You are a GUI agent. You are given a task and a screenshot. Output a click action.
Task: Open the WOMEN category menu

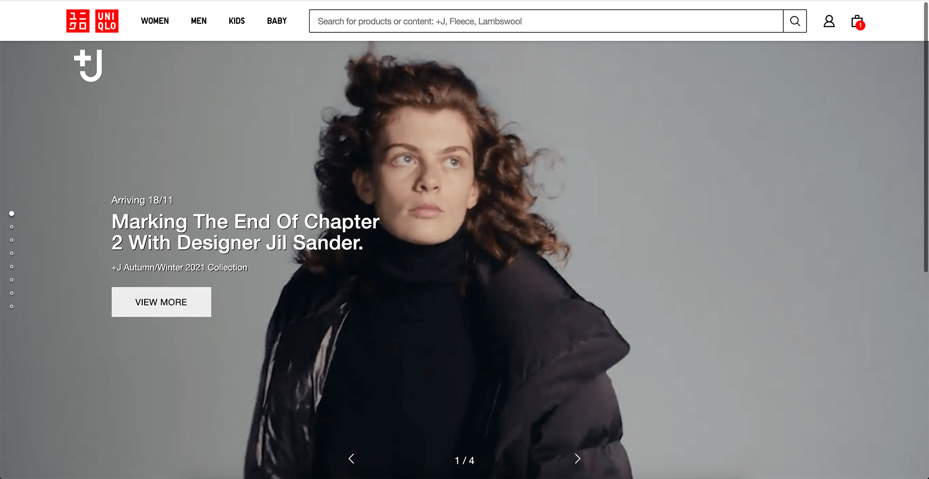point(155,21)
